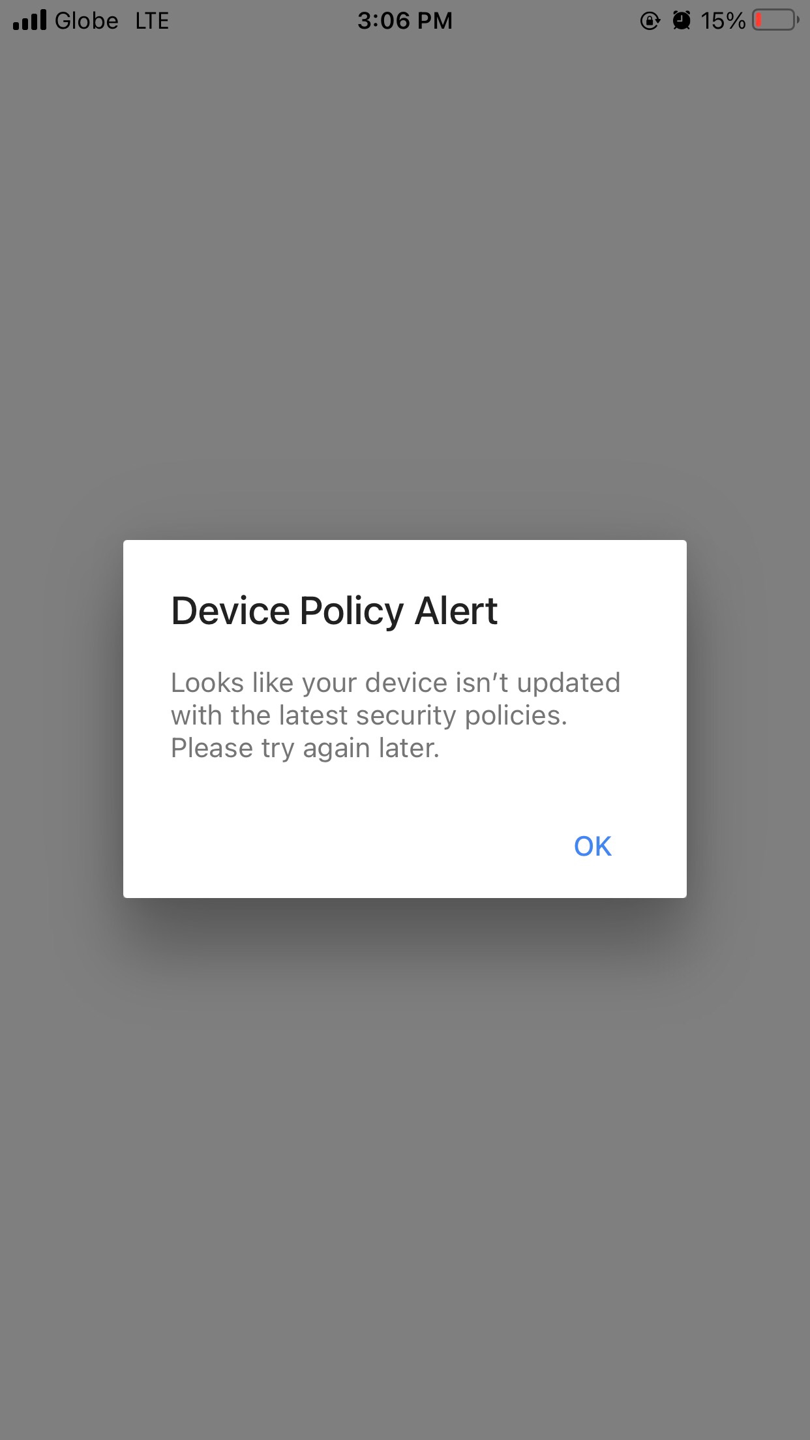Tap the Globe carrier name
This screenshot has height=1440, width=810.
[x=87, y=21]
